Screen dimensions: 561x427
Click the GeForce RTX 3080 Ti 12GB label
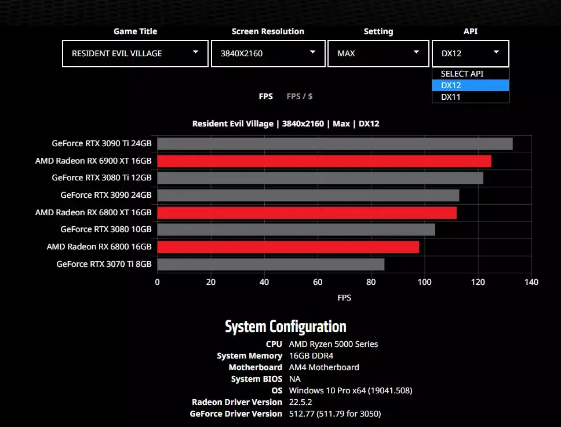(x=101, y=178)
